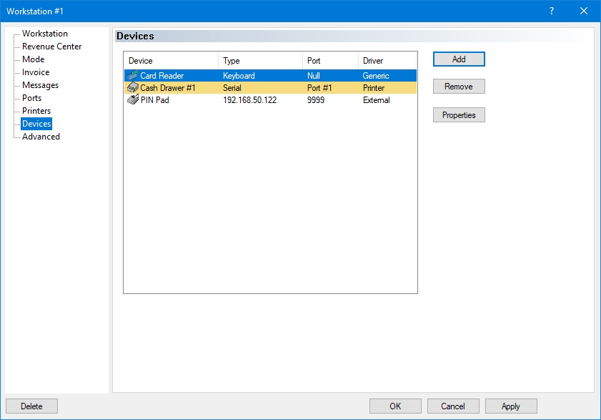Viewport: 601px width, 420px height.
Task: Click the Card Reader device icon
Action: [x=133, y=76]
